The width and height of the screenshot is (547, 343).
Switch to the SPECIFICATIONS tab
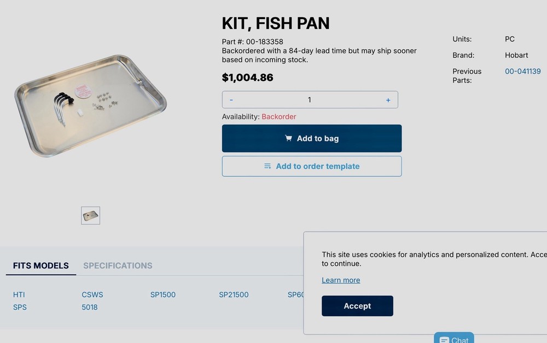(117, 265)
